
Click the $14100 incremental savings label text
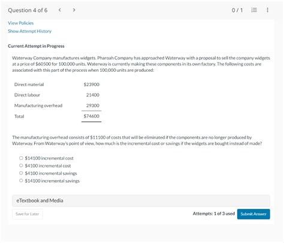point(52,181)
